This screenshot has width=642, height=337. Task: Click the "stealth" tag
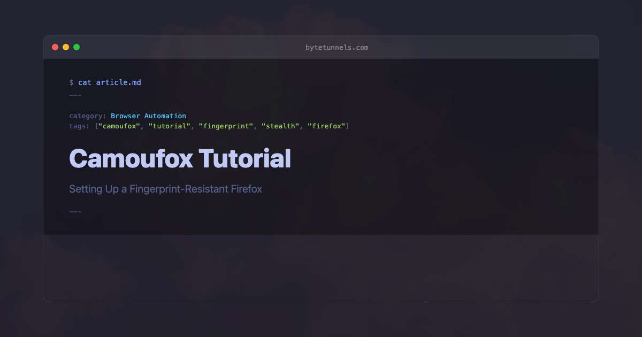280,126
